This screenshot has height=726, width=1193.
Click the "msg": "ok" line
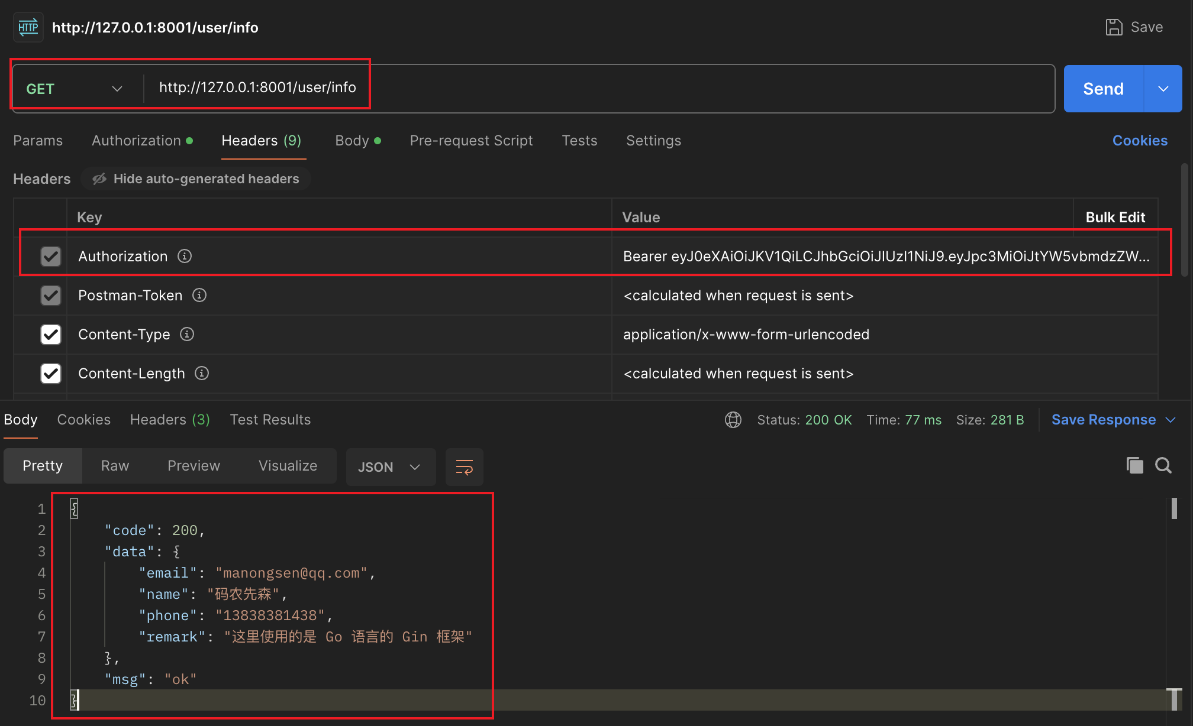pyautogui.click(x=150, y=679)
